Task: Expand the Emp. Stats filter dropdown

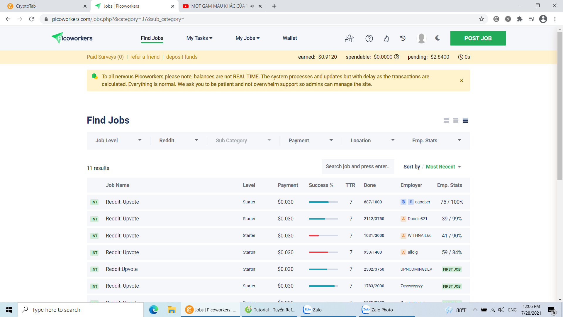Action: point(436,141)
